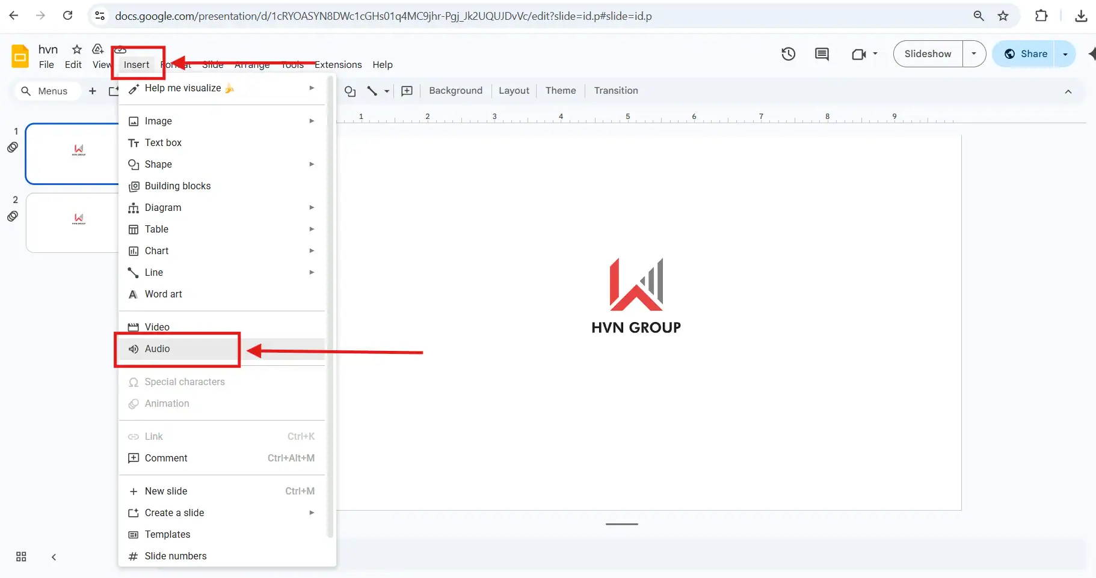
Task: Click the Insert menu tab
Action: (x=137, y=64)
